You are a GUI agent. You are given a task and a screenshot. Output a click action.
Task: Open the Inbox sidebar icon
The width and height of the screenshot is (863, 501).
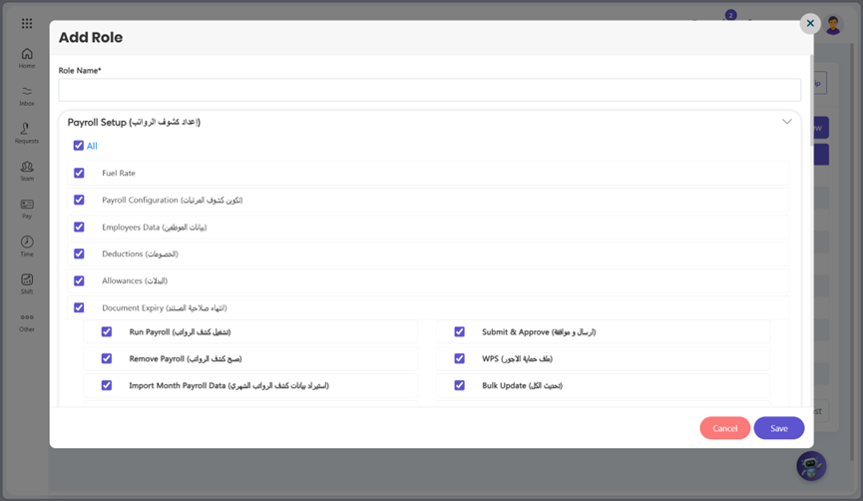tap(27, 92)
